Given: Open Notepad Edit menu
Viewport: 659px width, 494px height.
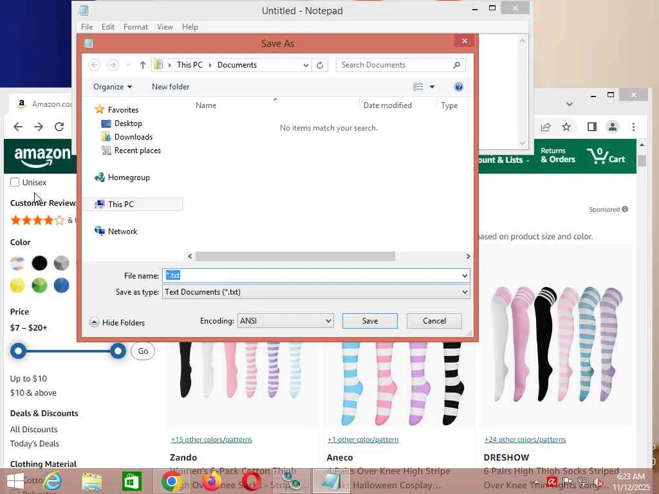Looking at the screenshot, I should [108, 27].
